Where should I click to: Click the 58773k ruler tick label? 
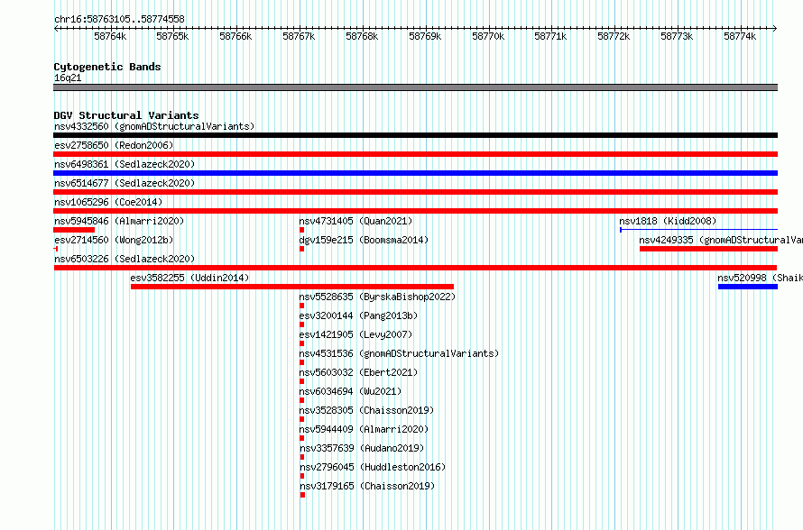click(677, 36)
